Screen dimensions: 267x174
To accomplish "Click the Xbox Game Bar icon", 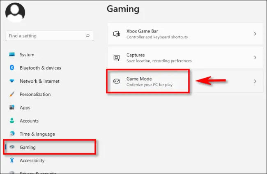I will tap(117, 34).
